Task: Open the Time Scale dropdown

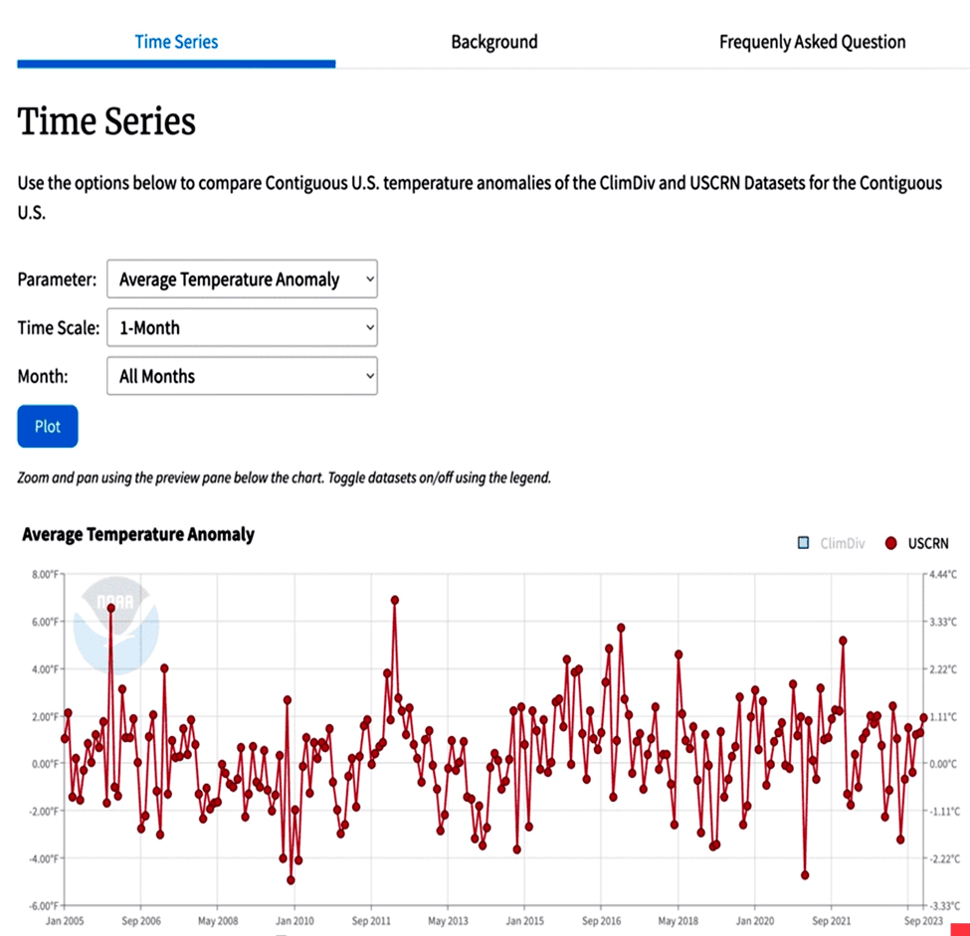Action: coord(242,327)
